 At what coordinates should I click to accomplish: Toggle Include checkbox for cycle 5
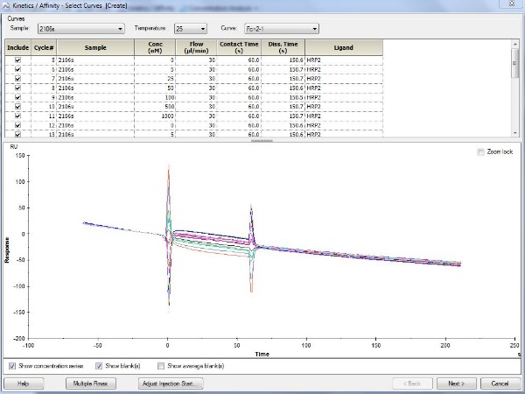(17, 60)
